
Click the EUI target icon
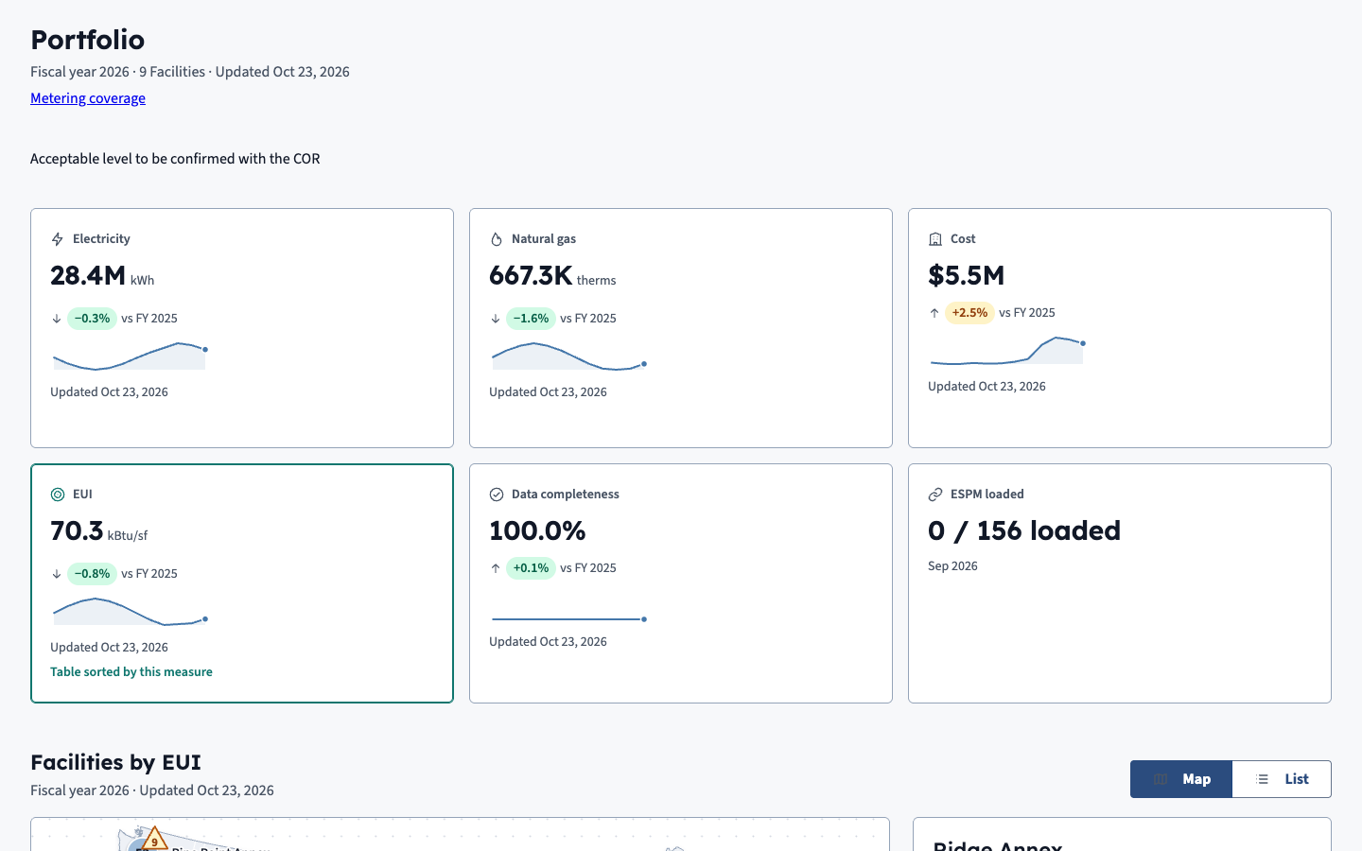(58, 495)
